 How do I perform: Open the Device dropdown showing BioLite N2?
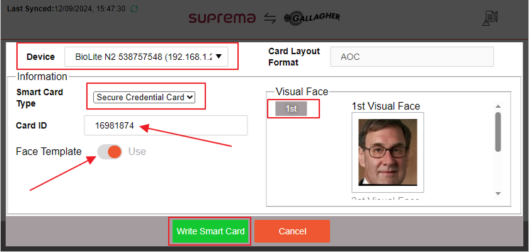click(149, 57)
